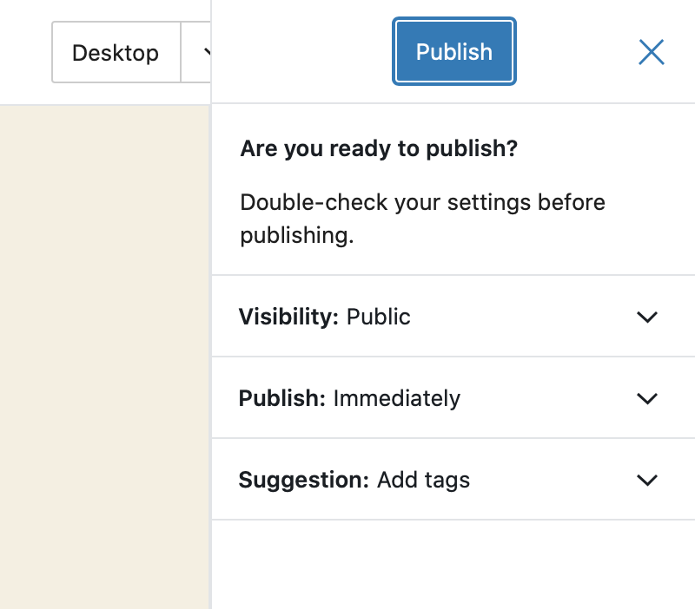Image resolution: width=695 pixels, height=609 pixels.
Task: Click header space between Publish and X
Action: [x=575, y=52]
